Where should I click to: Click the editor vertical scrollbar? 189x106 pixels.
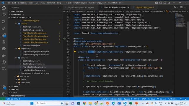[x=188, y=35]
